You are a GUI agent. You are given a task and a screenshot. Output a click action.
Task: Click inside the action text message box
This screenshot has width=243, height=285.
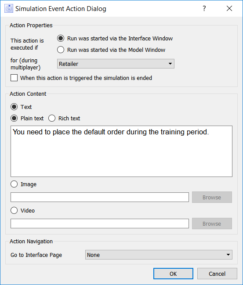point(121,151)
